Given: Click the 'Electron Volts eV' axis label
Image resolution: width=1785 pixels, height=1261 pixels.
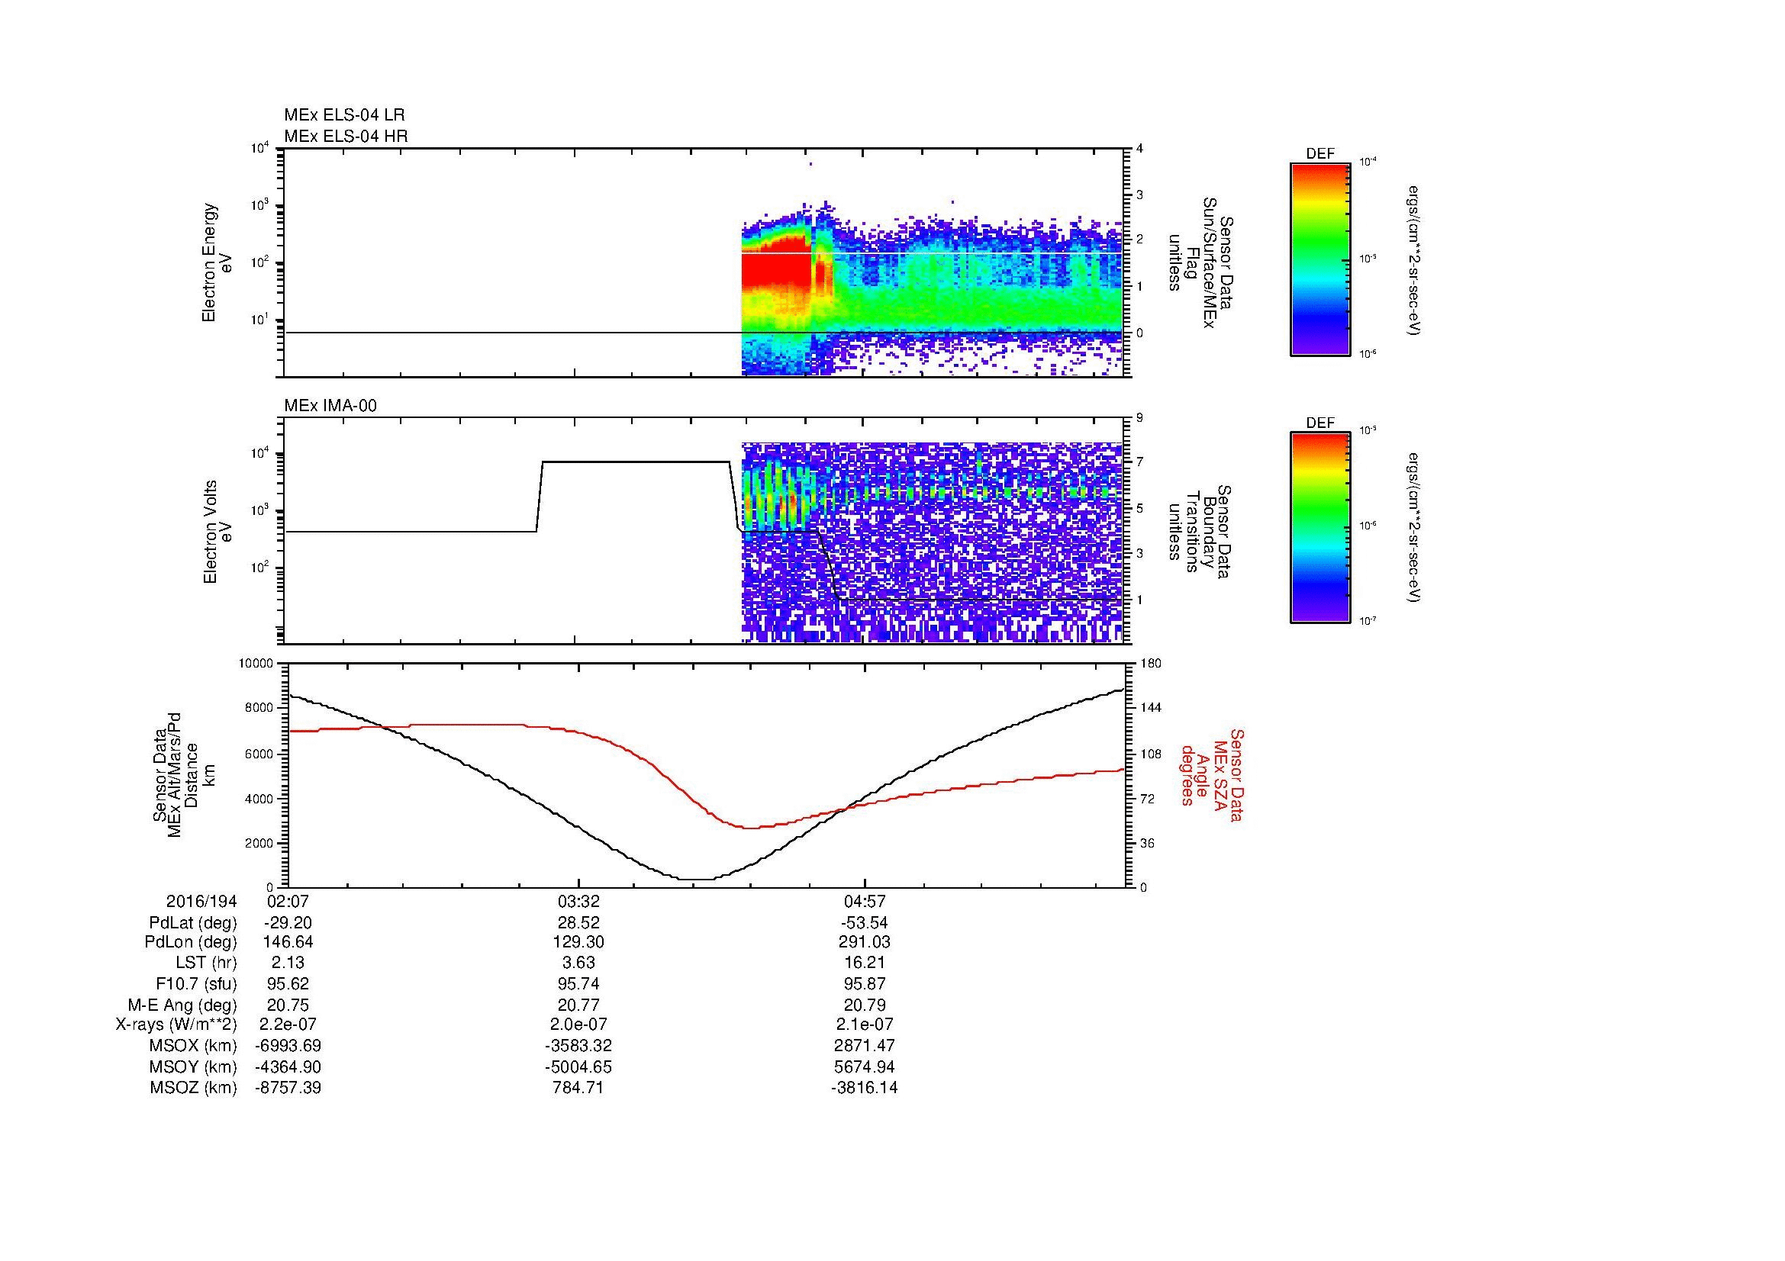Looking at the screenshot, I should (217, 532).
